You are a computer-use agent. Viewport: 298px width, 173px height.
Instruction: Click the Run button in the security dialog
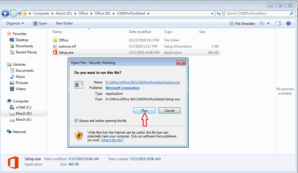coord(144,110)
